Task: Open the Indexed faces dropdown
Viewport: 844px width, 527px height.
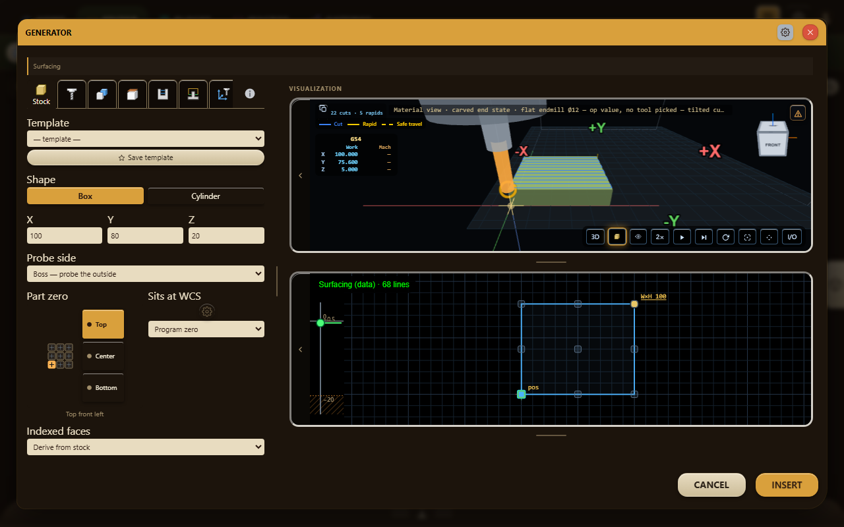Action: (146, 447)
